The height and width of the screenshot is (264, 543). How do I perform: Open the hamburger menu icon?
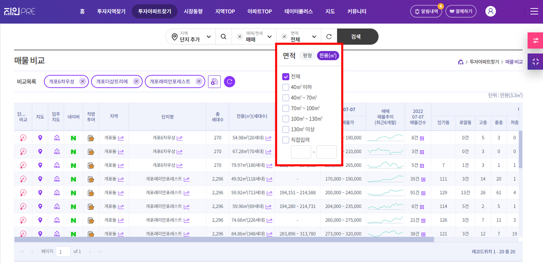[x=534, y=11]
